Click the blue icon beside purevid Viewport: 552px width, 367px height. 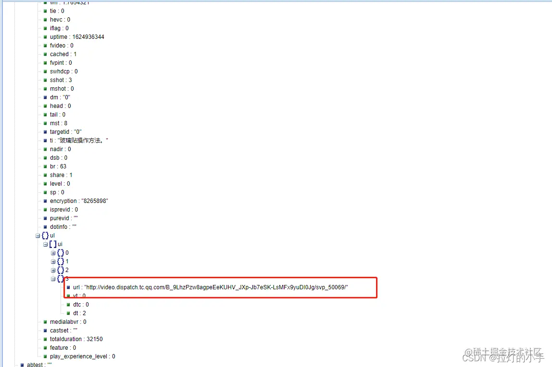(45, 218)
